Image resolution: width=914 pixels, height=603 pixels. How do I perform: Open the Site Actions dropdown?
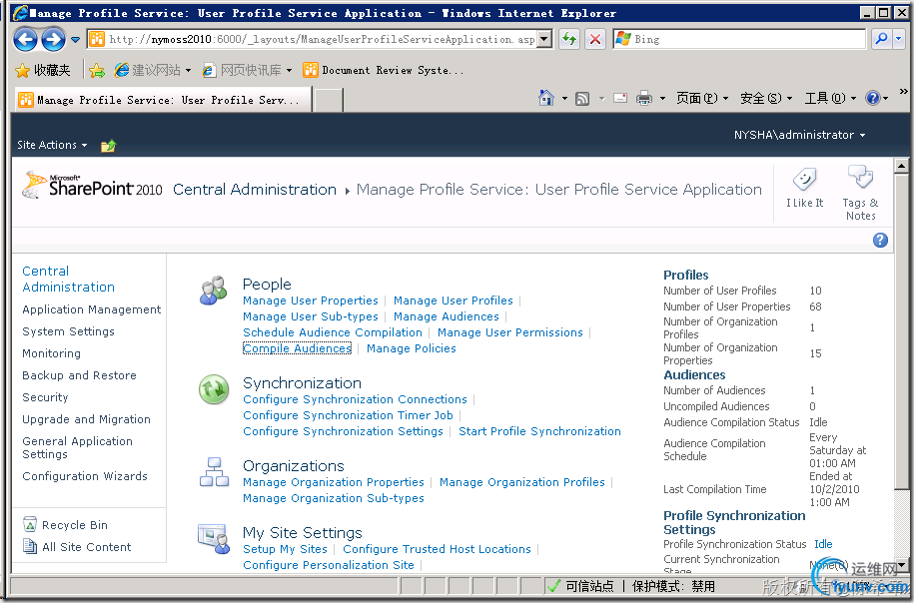(x=52, y=145)
